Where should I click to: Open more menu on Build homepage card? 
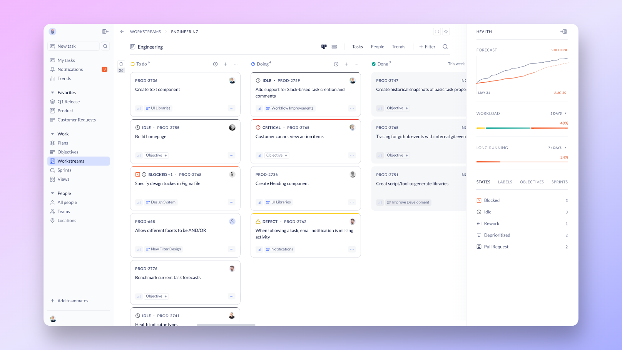(x=232, y=155)
